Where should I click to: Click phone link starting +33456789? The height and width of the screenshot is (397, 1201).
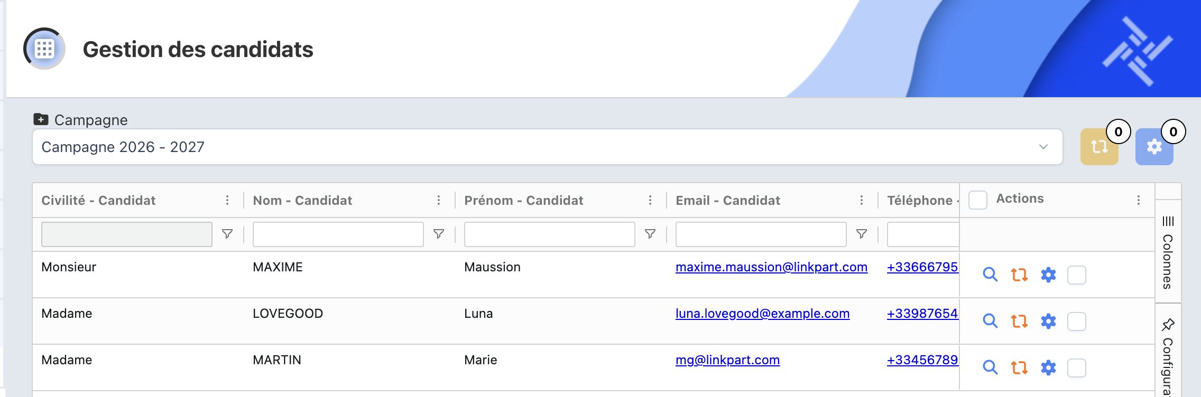[x=922, y=360]
